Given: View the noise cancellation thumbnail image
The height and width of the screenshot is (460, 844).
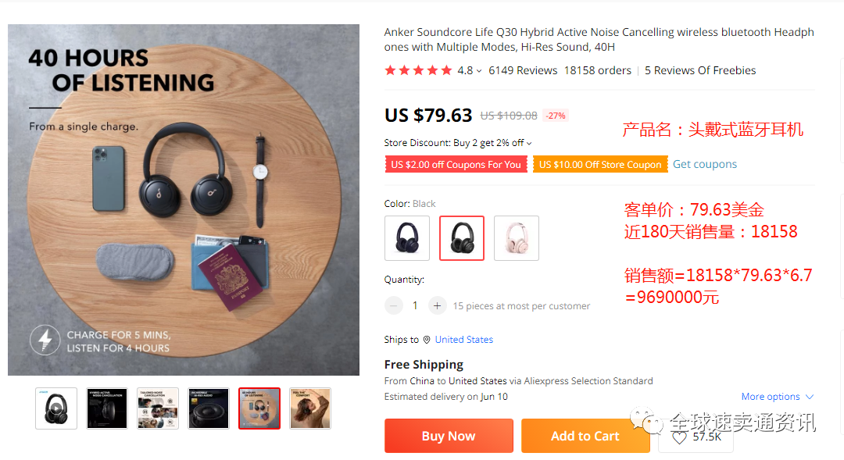Looking at the screenshot, I should pyautogui.click(x=107, y=408).
